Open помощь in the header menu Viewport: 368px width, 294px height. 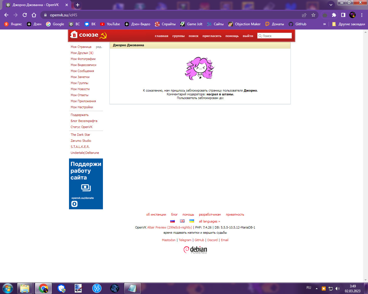click(x=232, y=36)
